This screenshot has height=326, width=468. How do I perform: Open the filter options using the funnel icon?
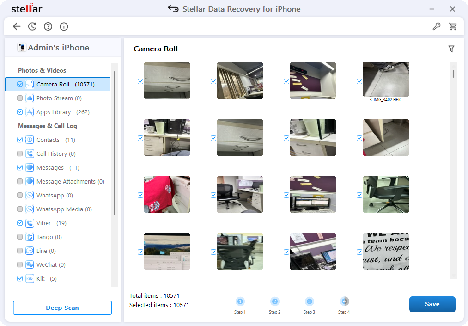coord(451,49)
